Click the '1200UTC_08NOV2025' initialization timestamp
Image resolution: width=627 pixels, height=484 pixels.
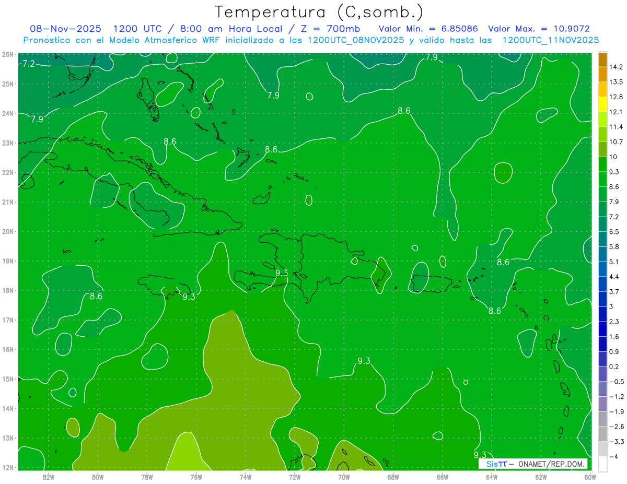pos(356,40)
